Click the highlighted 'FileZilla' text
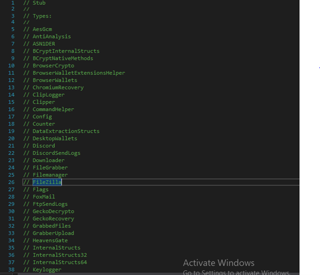Viewport: 320px width, 275px height. click(47, 182)
